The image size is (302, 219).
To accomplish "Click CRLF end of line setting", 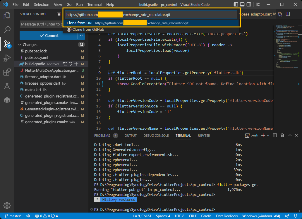I will (x=193, y=216).
